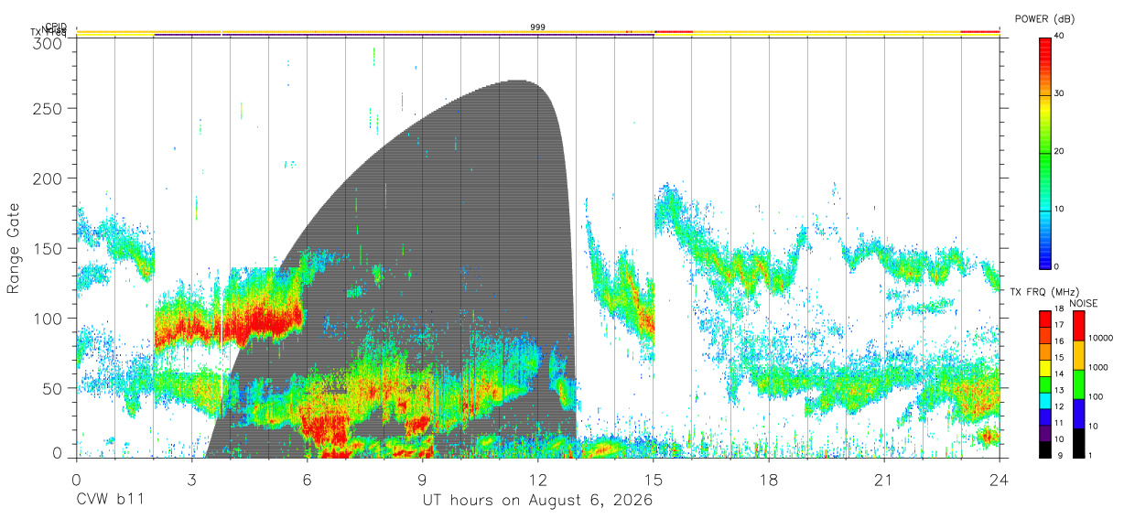The height and width of the screenshot is (519, 1124).
Task: Click the TX Freq label at top left
Action: coord(49,33)
